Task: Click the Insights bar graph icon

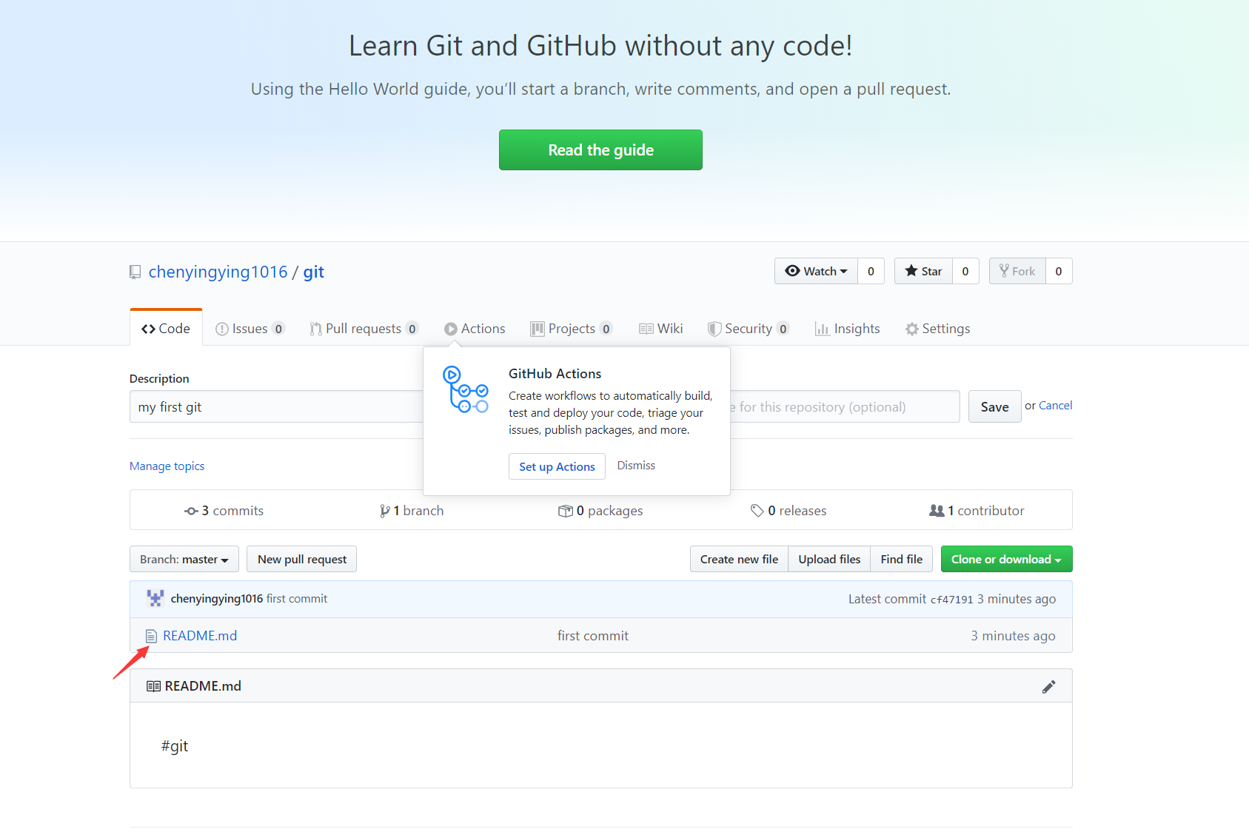Action: click(x=822, y=329)
